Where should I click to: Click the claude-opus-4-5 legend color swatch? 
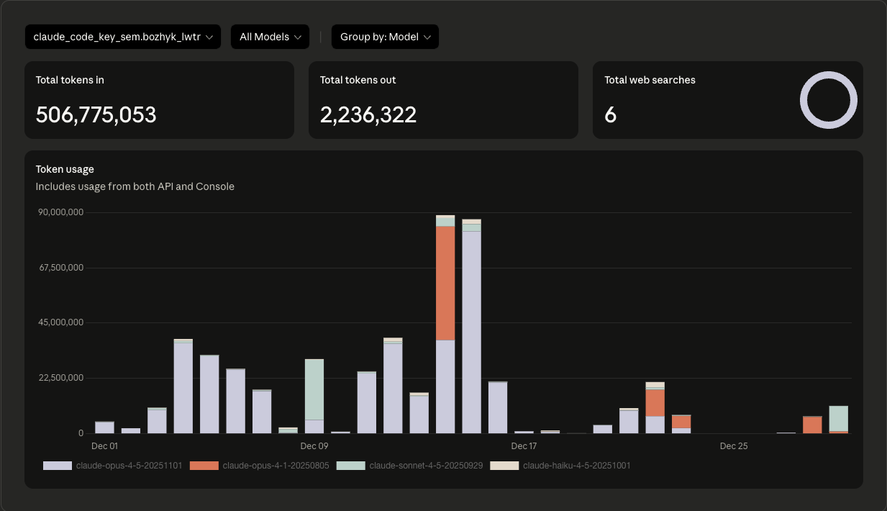(x=57, y=466)
